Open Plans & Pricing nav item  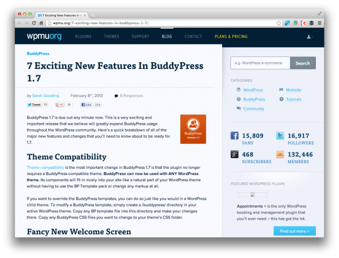pyautogui.click(x=231, y=37)
